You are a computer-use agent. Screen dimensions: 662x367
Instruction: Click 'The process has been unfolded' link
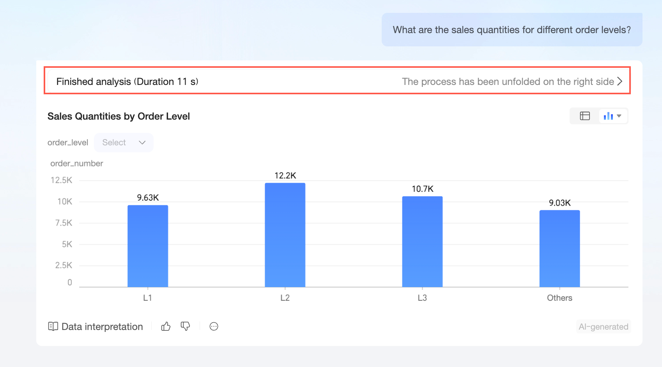[508, 81]
